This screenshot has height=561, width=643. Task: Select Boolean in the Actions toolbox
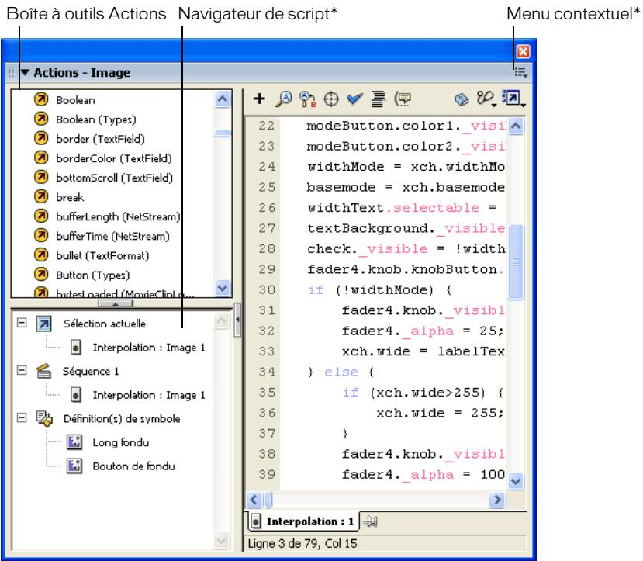point(75,99)
